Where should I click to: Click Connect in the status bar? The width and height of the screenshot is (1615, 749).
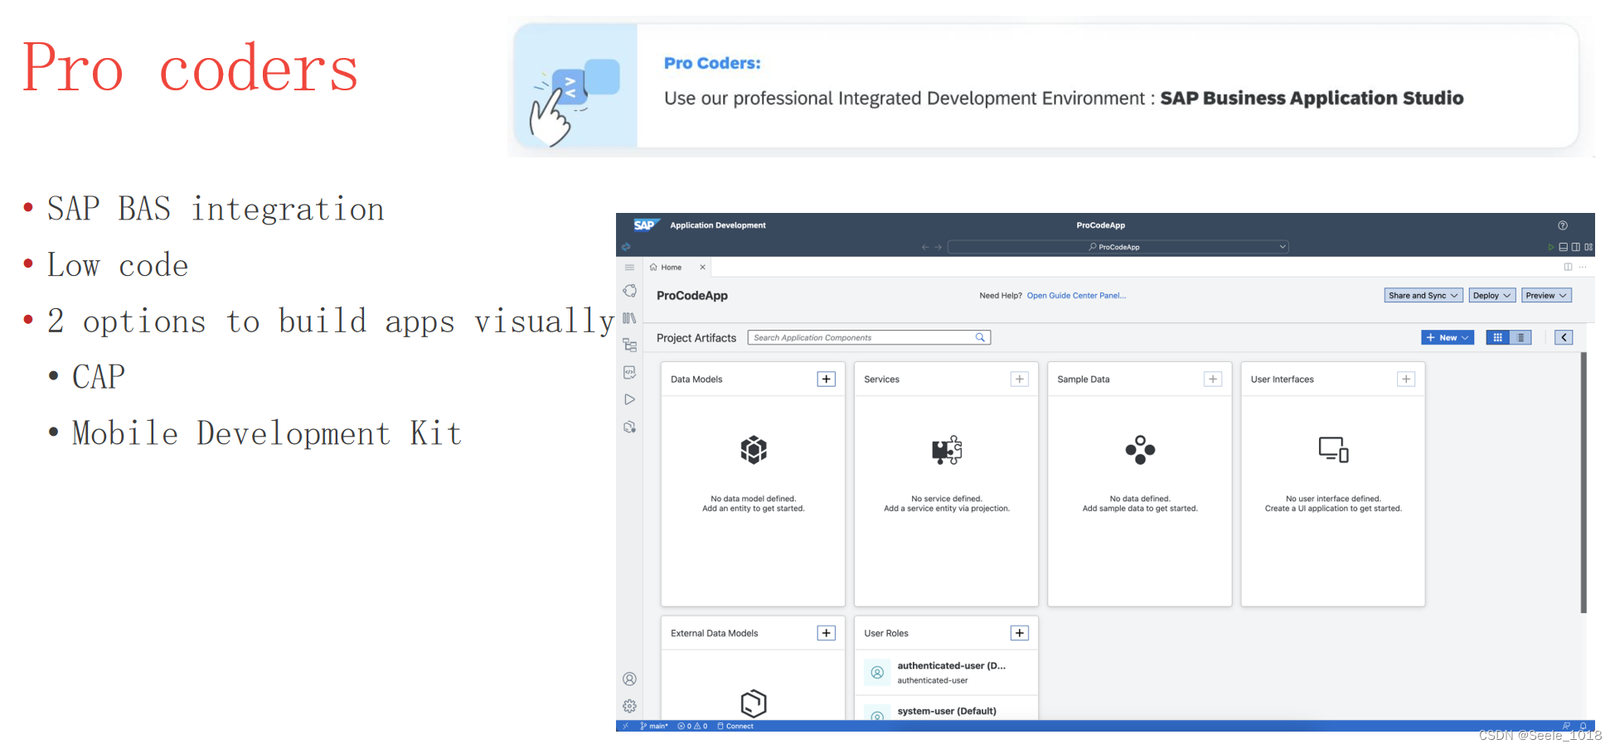click(x=735, y=726)
